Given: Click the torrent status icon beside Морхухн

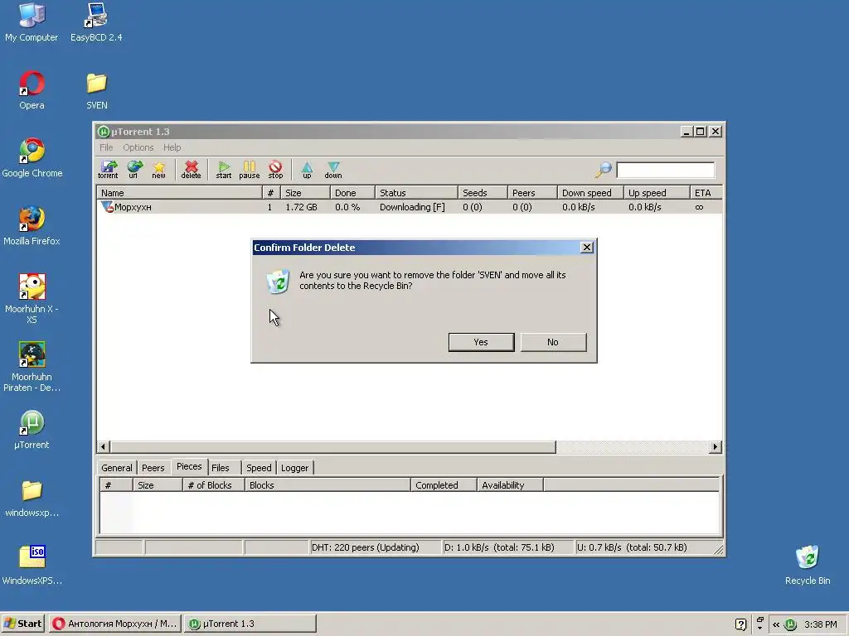Looking at the screenshot, I should point(107,206).
